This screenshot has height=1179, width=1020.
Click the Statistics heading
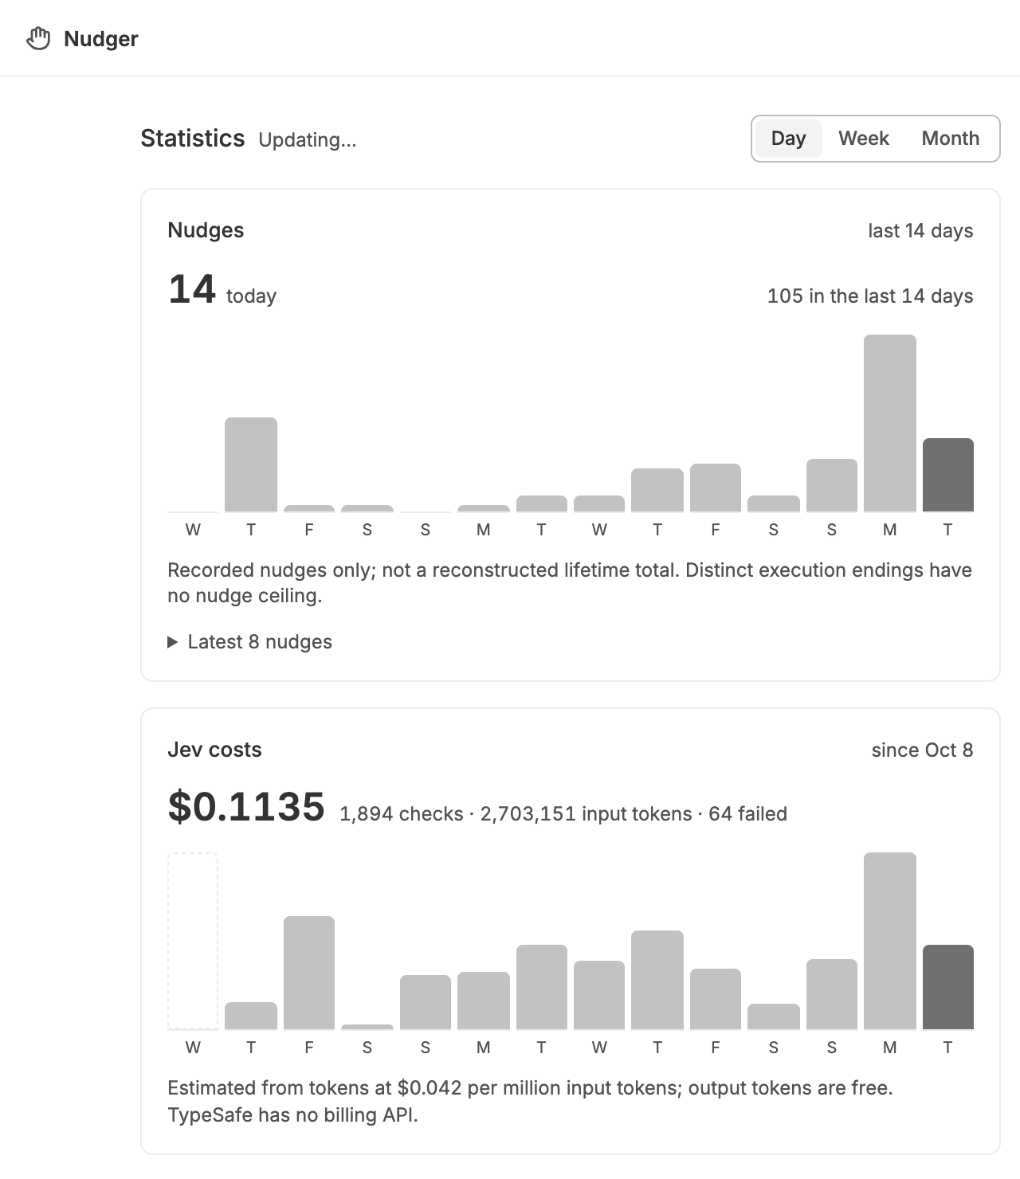pyautogui.click(x=193, y=139)
